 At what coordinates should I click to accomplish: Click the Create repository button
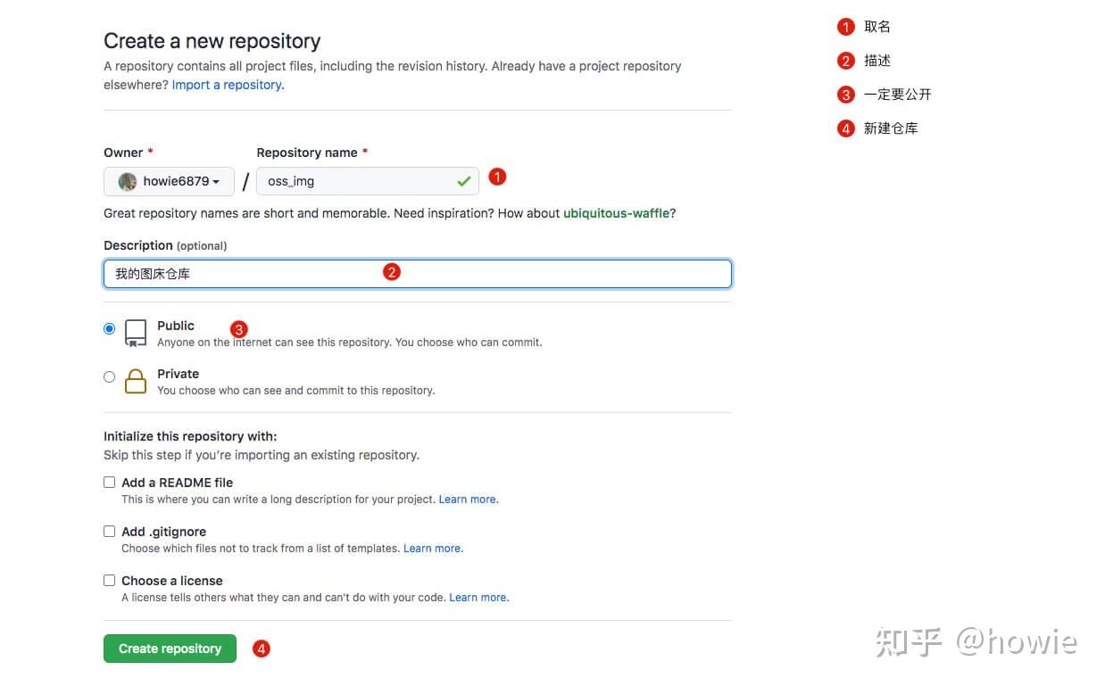tap(170, 649)
